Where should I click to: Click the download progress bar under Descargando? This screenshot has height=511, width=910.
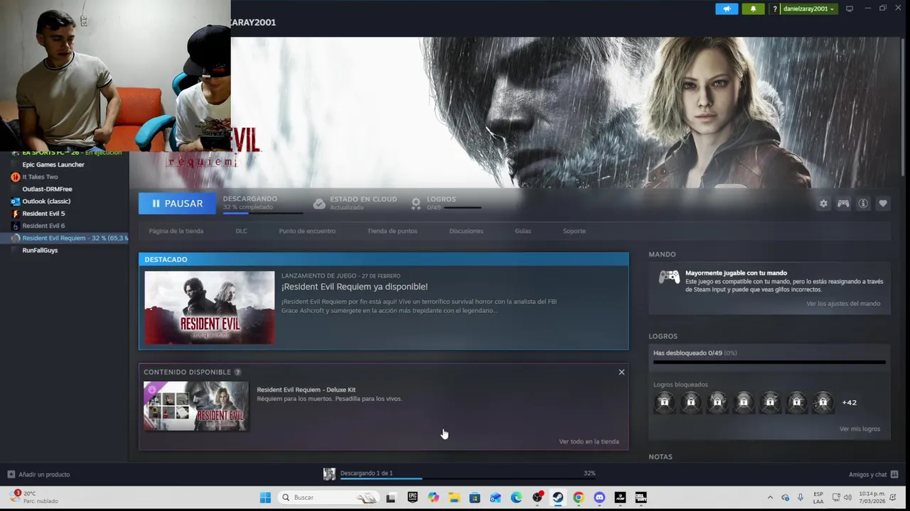tap(262, 212)
